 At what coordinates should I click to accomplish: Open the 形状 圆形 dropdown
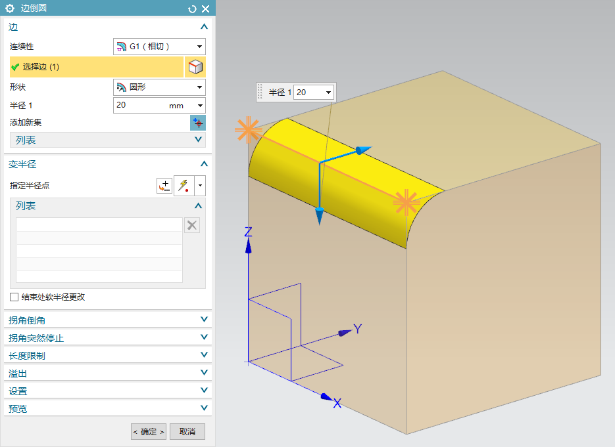[159, 87]
